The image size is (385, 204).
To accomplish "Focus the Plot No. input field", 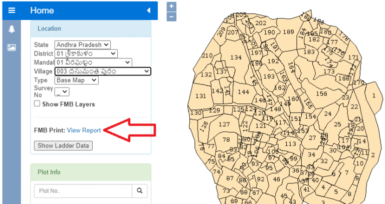I will click(x=83, y=191).
